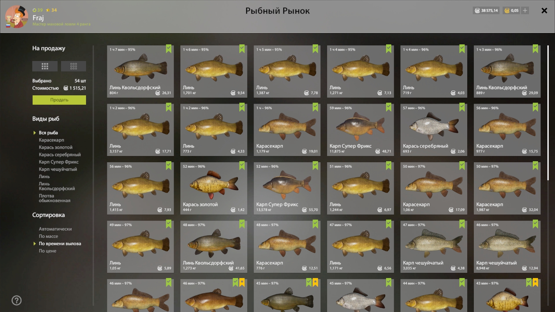Click the gold star on the 43 мин card
Viewport: 555px width, 312px height.
536,283
